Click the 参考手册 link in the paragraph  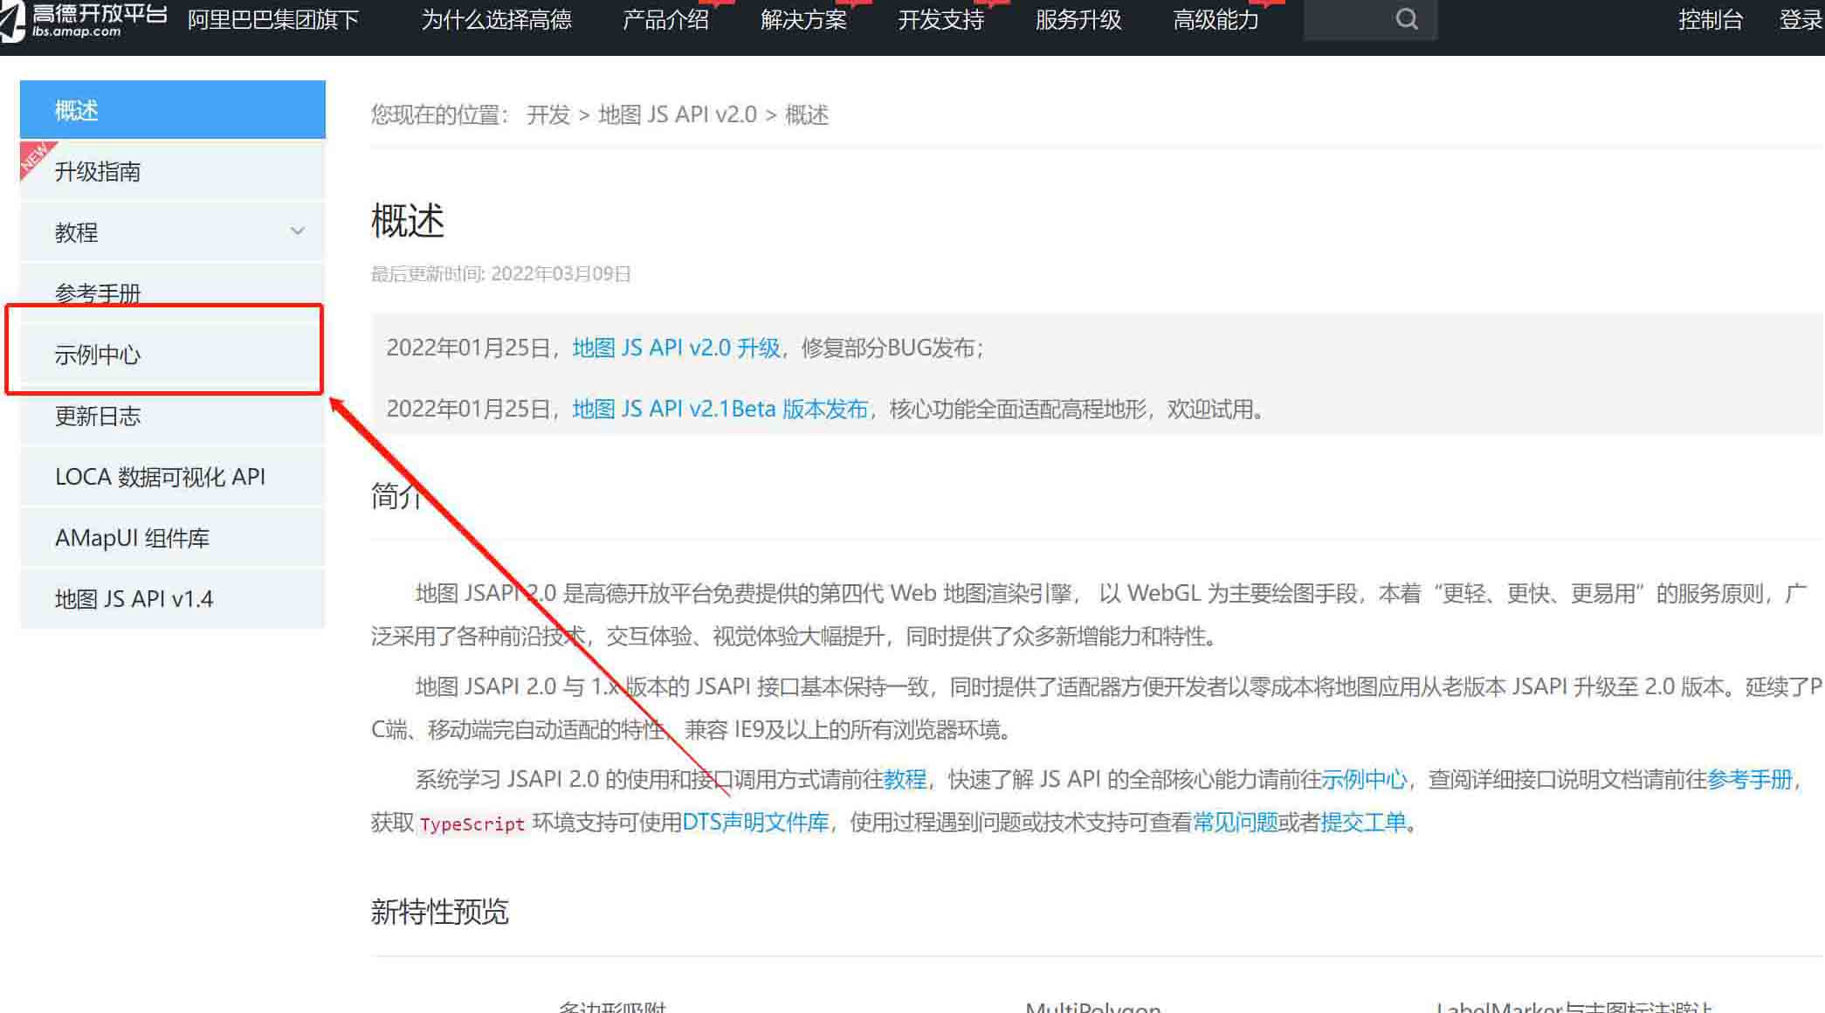(x=1749, y=778)
